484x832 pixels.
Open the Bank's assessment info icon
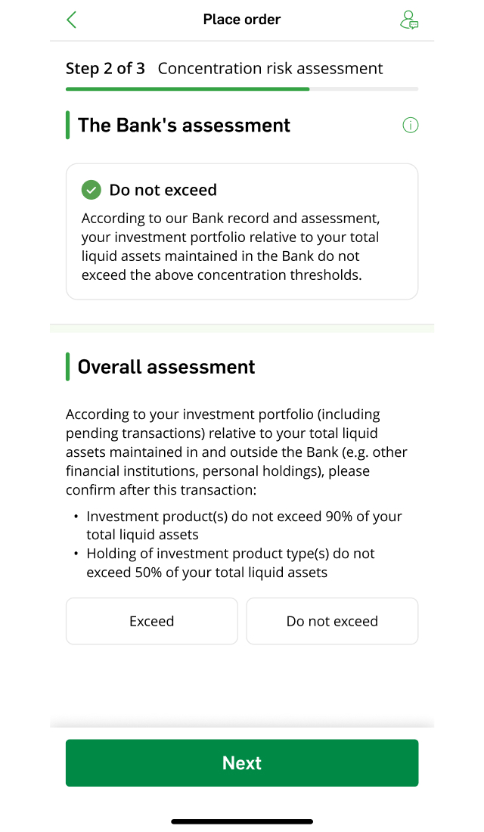tap(410, 126)
